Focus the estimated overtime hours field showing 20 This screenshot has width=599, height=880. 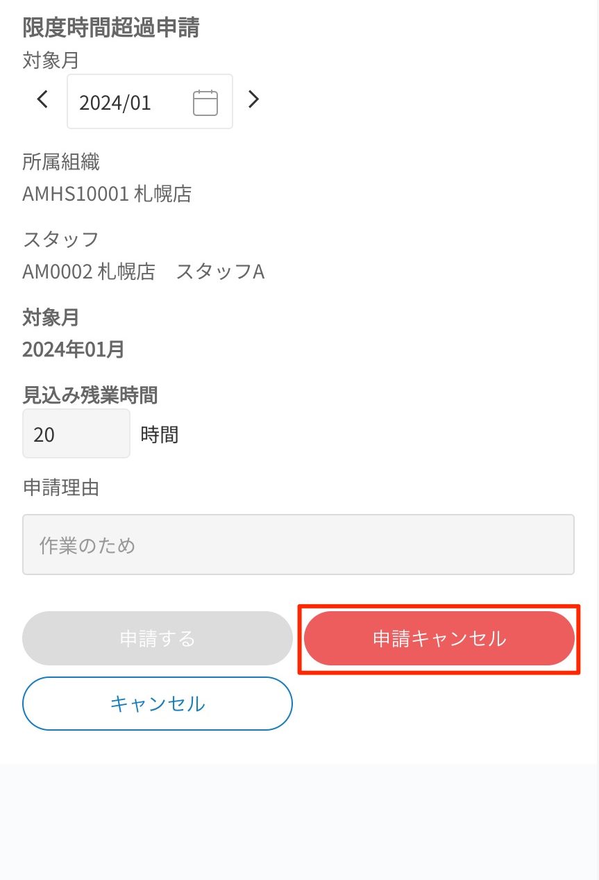(x=76, y=434)
